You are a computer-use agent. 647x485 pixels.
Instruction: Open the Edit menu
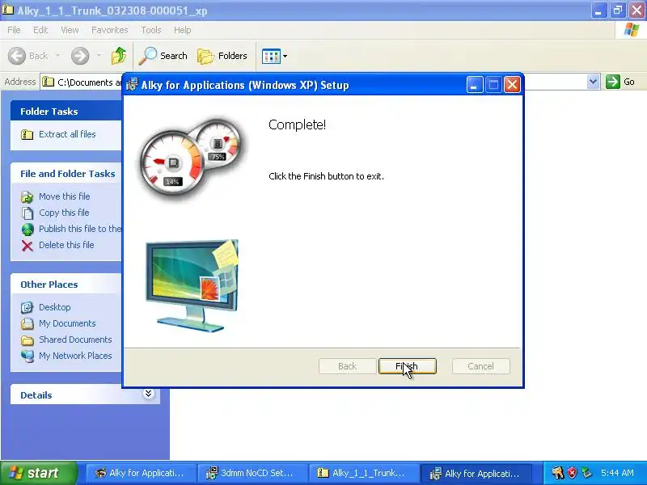pos(40,30)
